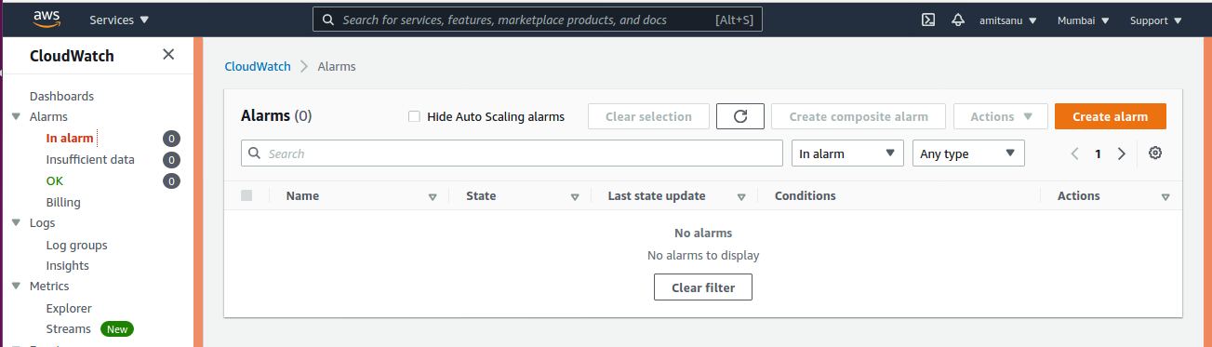The image size is (1212, 347).
Task: Focus the alarms Search field
Action: pyautogui.click(x=512, y=153)
